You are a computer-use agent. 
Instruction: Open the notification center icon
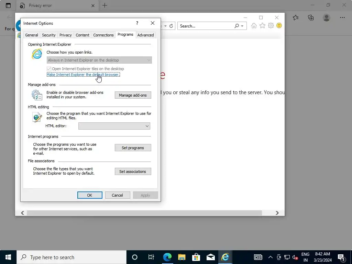coord(341,257)
